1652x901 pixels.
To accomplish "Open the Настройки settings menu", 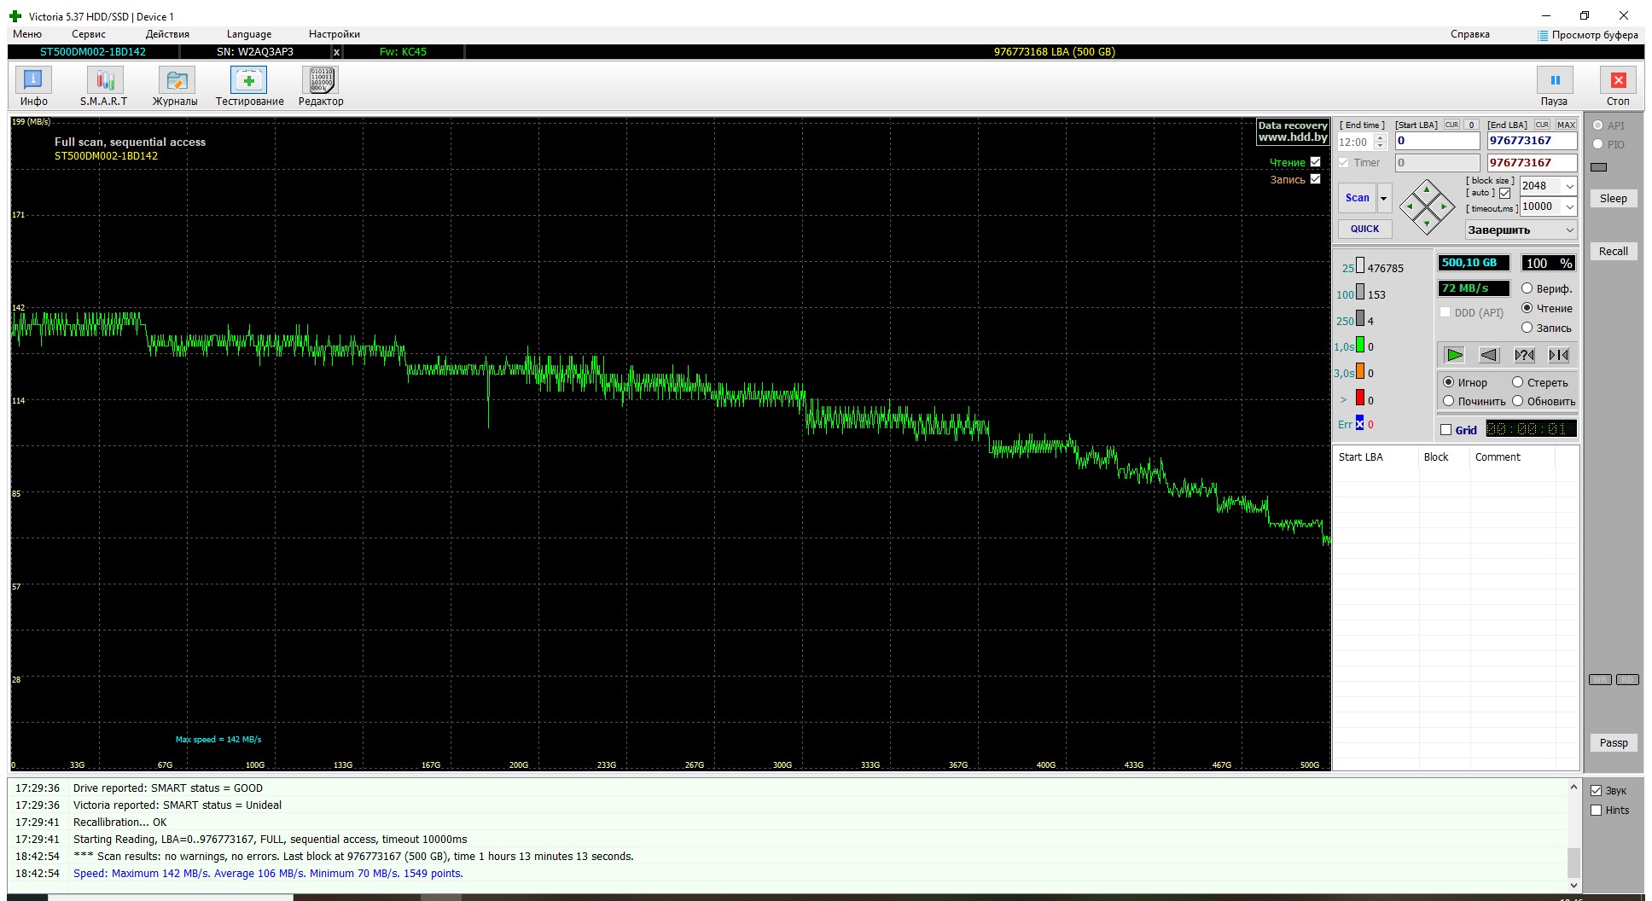I will pyautogui.click(x=334, y=34).
